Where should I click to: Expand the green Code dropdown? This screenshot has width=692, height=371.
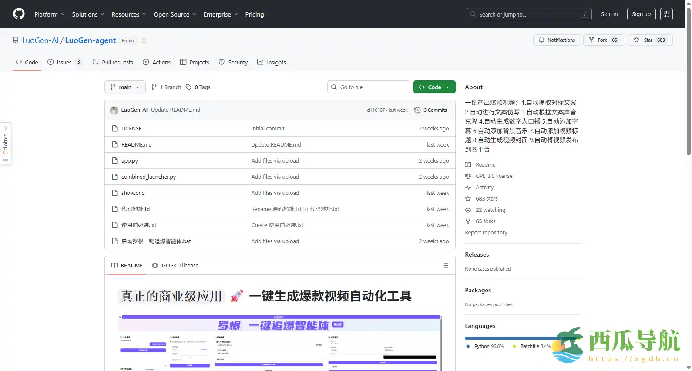pos(434,87)
